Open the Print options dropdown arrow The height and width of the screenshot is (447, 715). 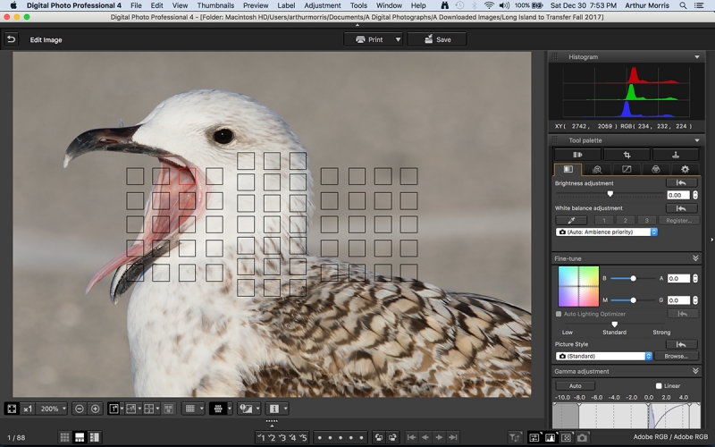point(398,39)
